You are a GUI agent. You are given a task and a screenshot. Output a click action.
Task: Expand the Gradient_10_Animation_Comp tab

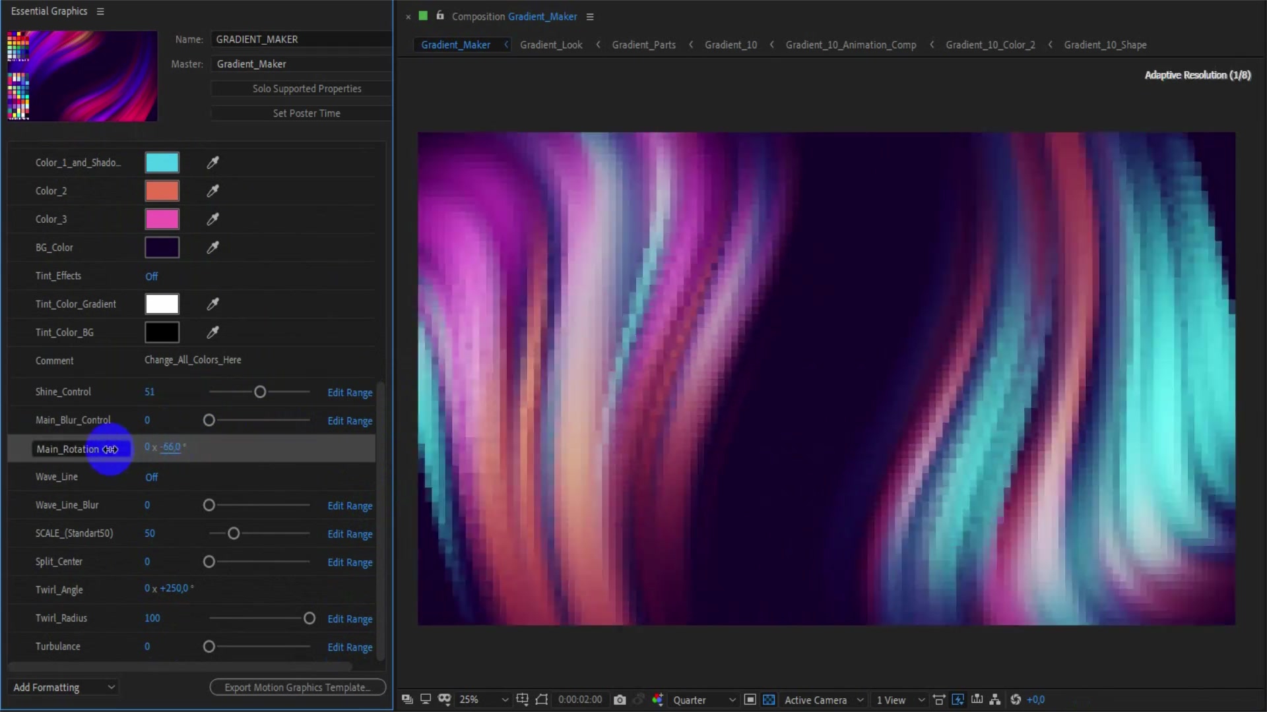pyautogui.click(x=850, y=44)
